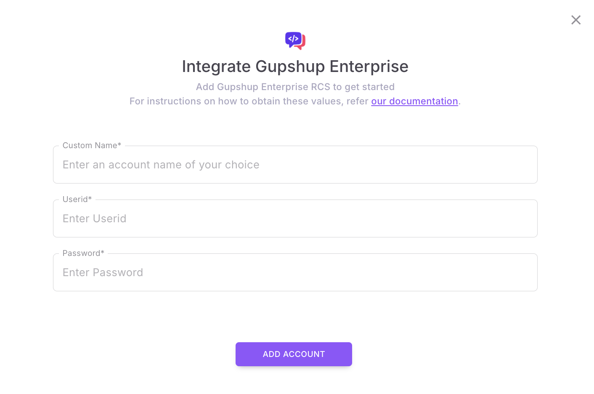594x394 pixels.
Task: Focus the Custom Name input field
Action: click(x=295, y=165)
